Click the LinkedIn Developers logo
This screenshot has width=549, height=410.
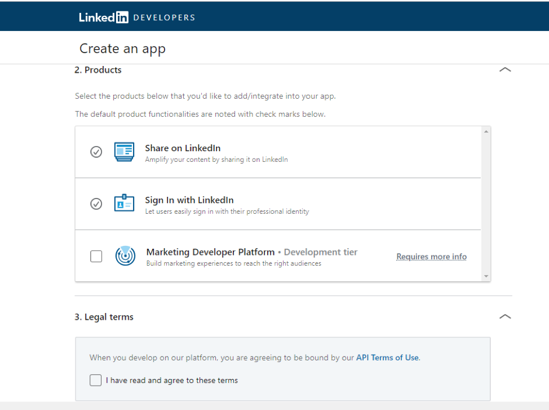(137, 17)
